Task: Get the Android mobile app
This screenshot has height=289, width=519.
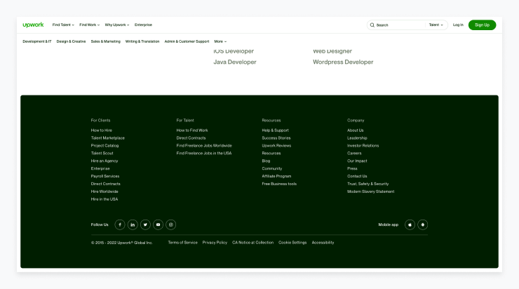Action: pyautogui.click(x=423, y=224)
